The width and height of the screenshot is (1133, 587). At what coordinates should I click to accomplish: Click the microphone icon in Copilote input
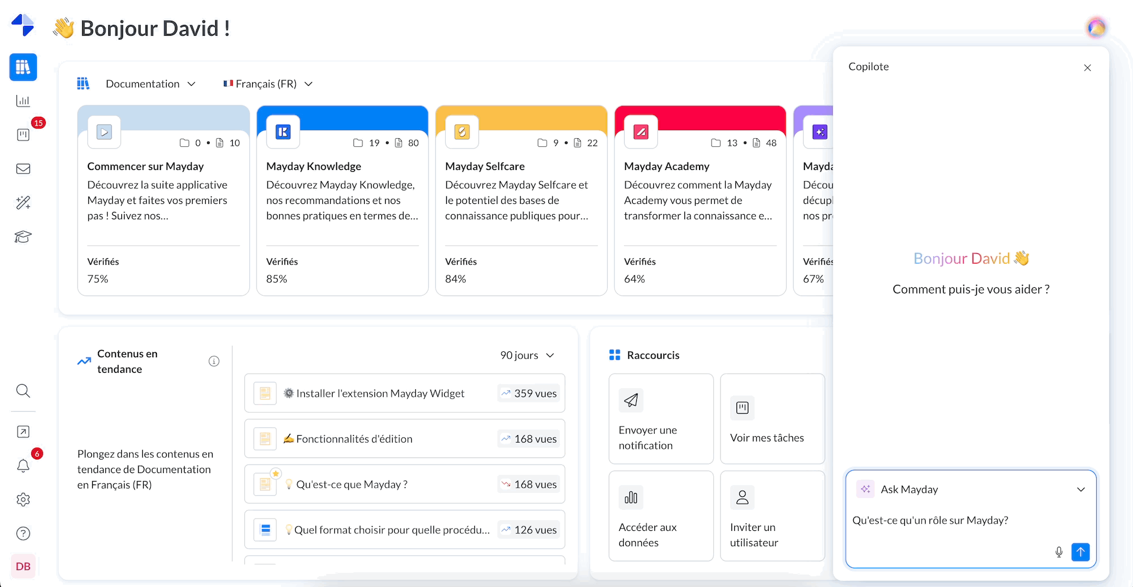pos(1059,552)
